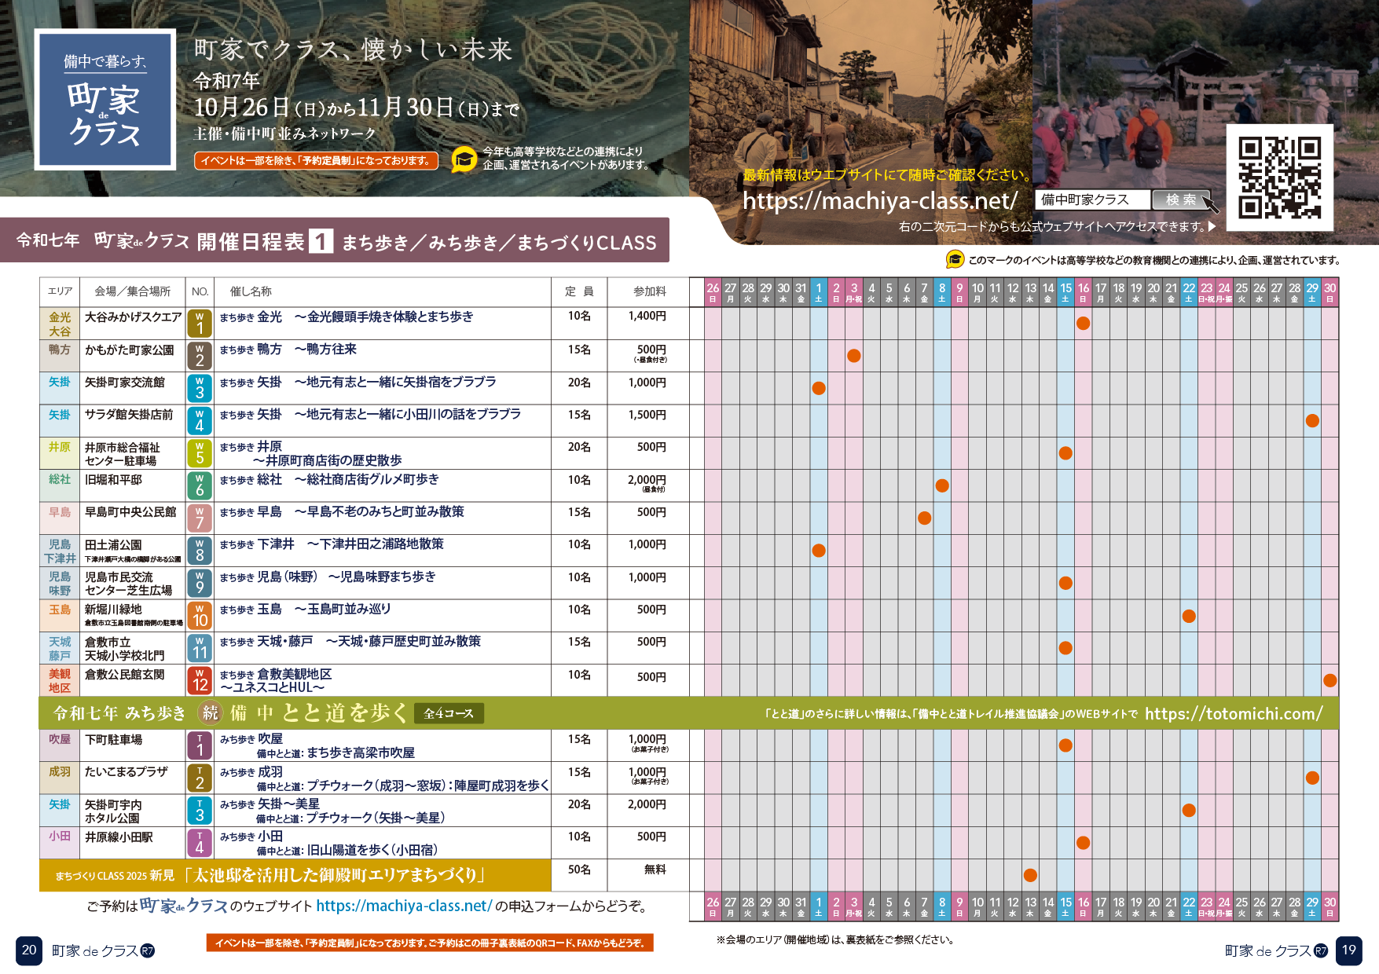Screen dimensions: 1379x974
Task: Select the T1 badge for 吹屋
Action: 200,745
